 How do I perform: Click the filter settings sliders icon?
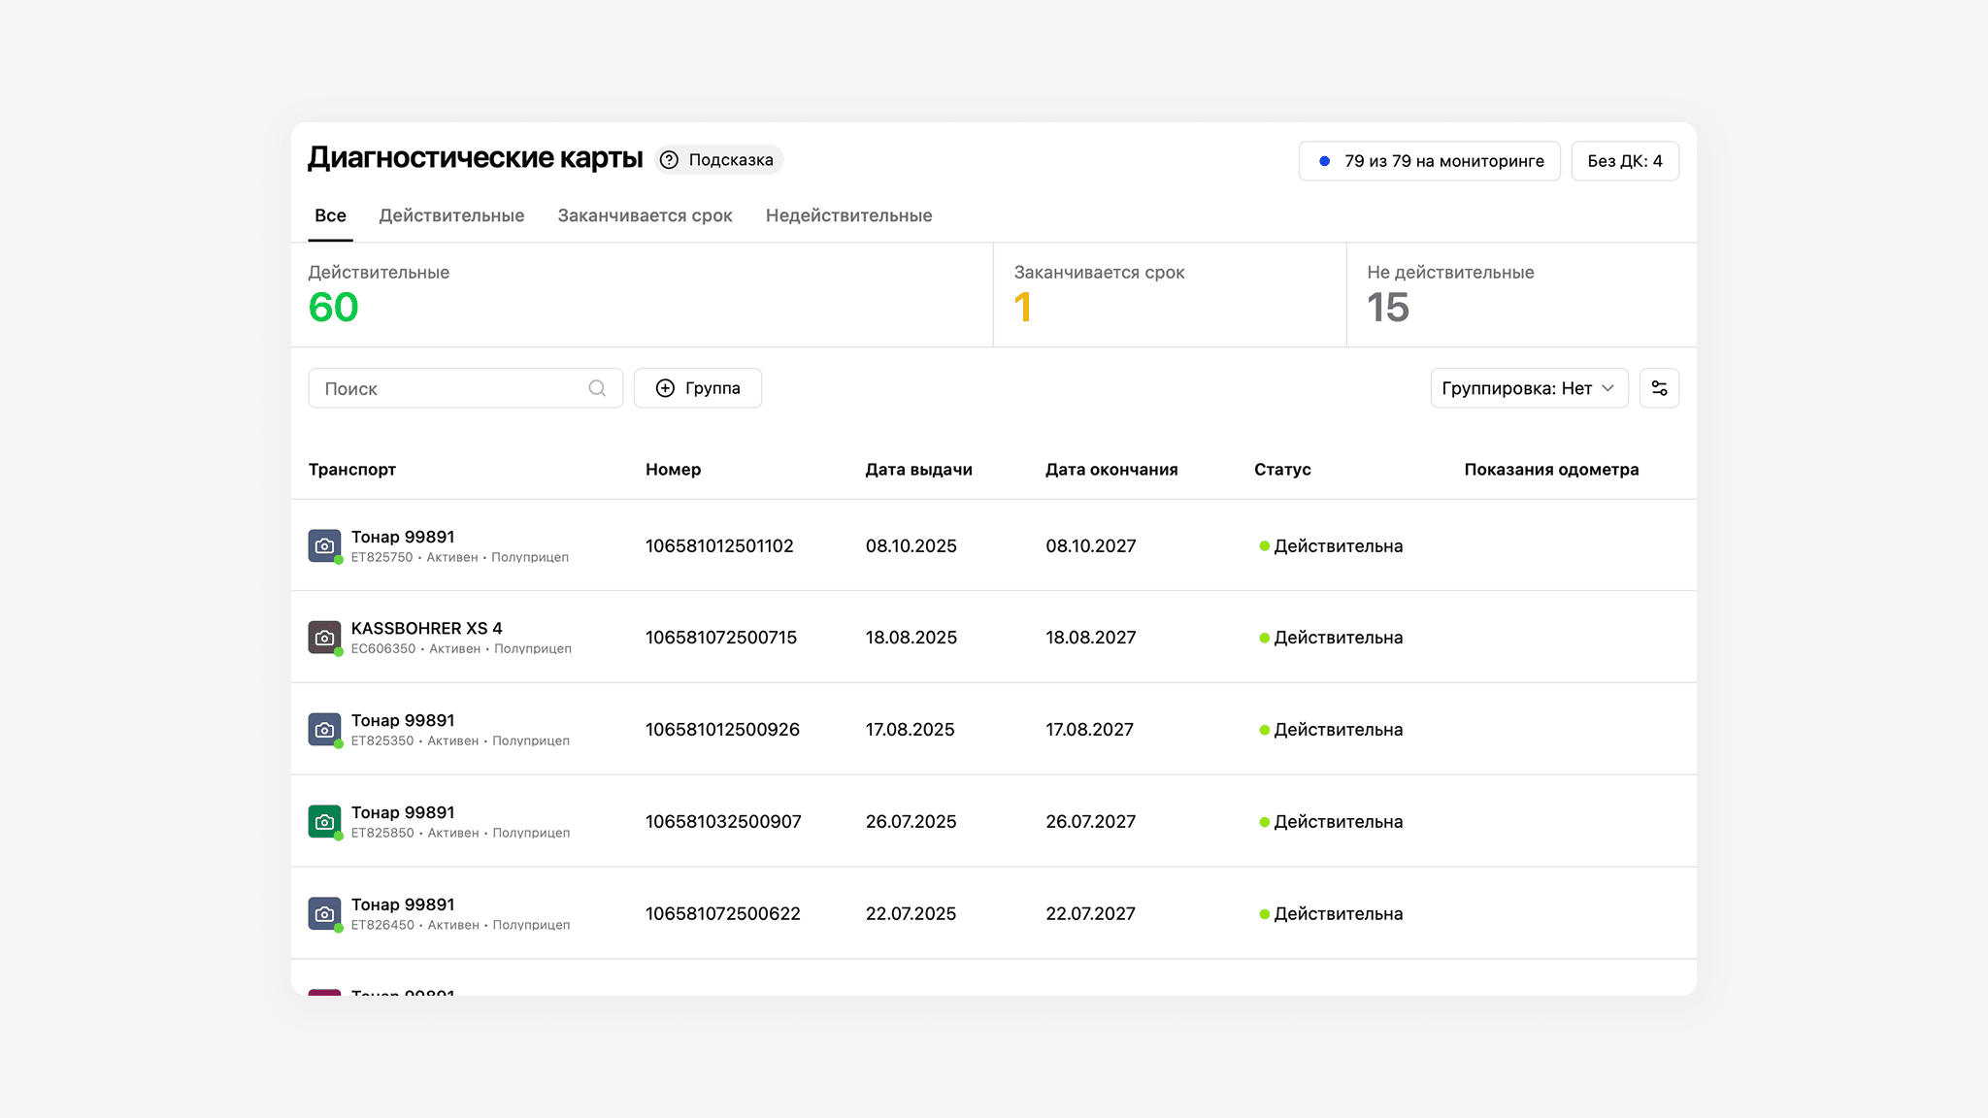click(x=1659, y=388)
